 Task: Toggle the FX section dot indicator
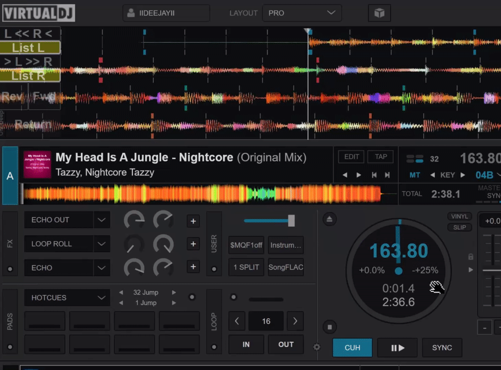[10, 269]
